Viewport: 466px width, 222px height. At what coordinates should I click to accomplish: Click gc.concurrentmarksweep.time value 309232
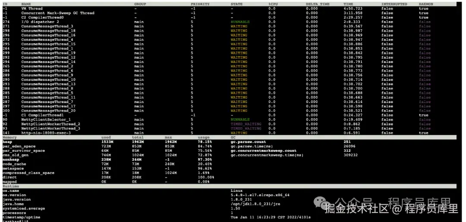pos(351,155)
